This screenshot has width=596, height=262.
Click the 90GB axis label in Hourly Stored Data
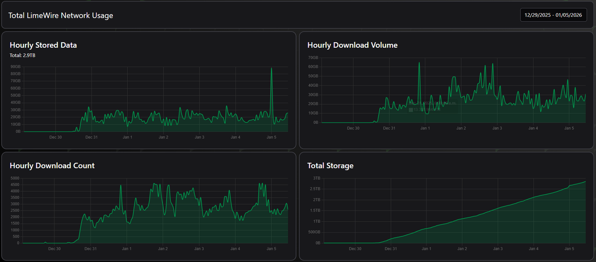pos(15,67)
